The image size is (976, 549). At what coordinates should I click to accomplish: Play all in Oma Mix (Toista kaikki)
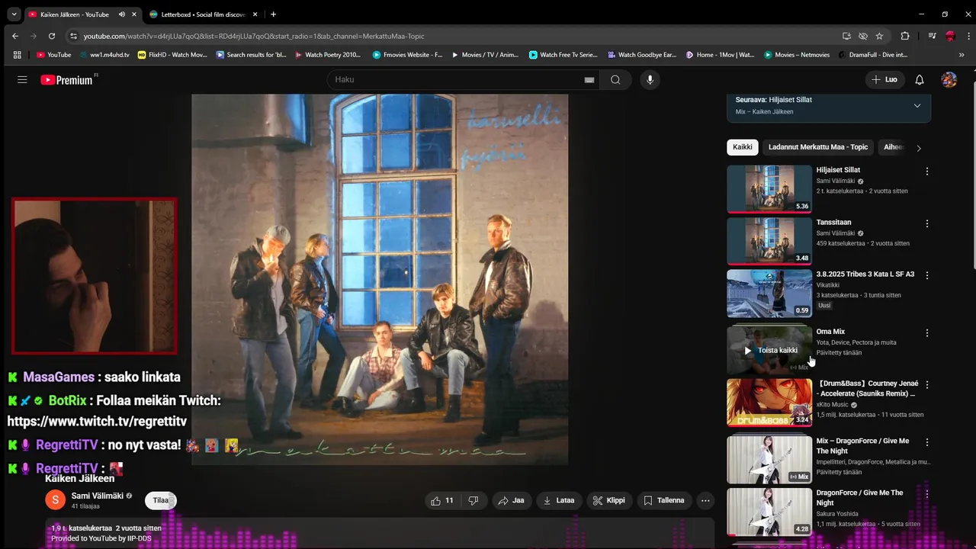click(x=769, y=351)
